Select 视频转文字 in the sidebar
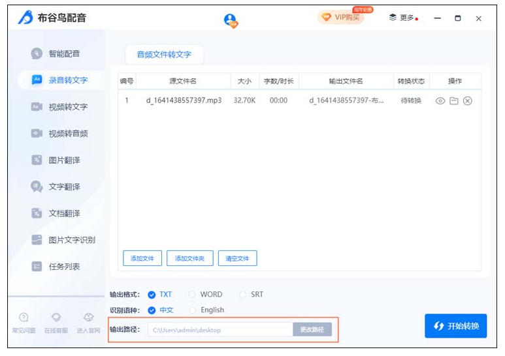 [67, 107]
